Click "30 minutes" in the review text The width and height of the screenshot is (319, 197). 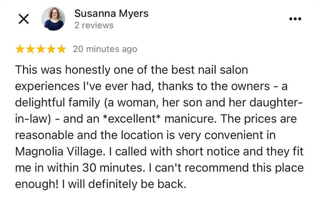point(112,168)
